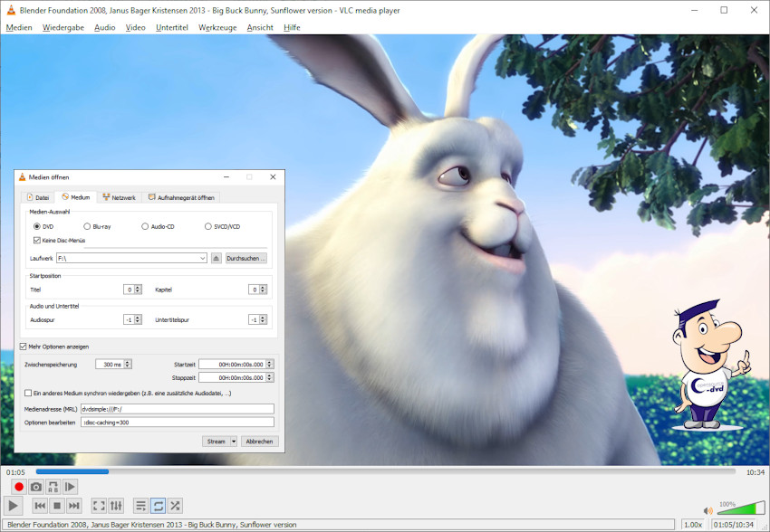Screen dimensions: 770x532
Task: Expand the Laufwerk drive dropdown
Action: point(203,258)
